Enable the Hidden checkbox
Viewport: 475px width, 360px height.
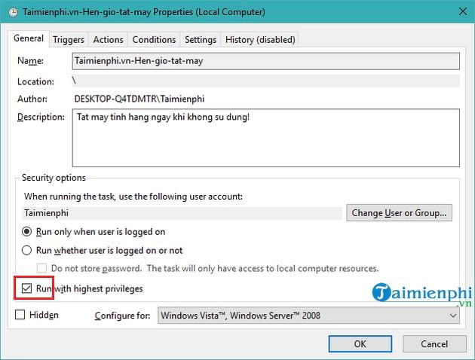tap(20, 315)
